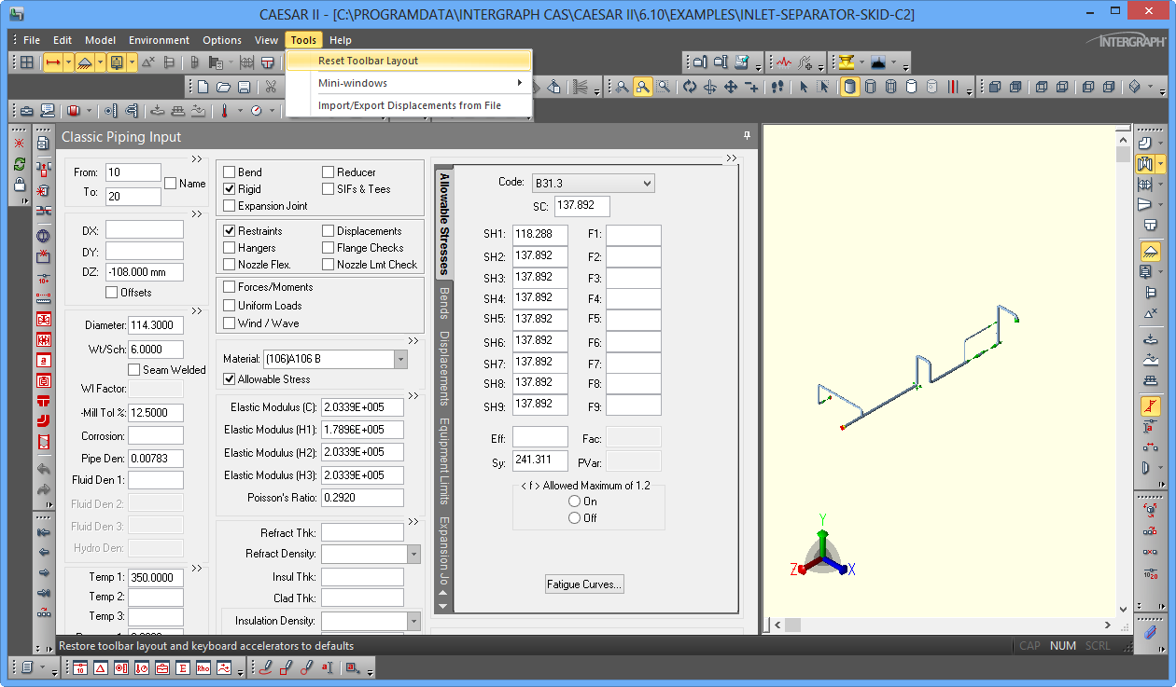Uncheck the Restraints checkbox
1176x687 pixels.
[x=229, y=231]
